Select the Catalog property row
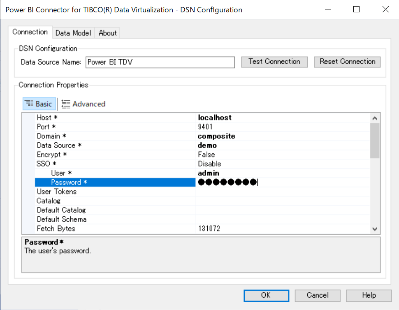Viewport: 399px width, 310px height. tap(202, 201)
